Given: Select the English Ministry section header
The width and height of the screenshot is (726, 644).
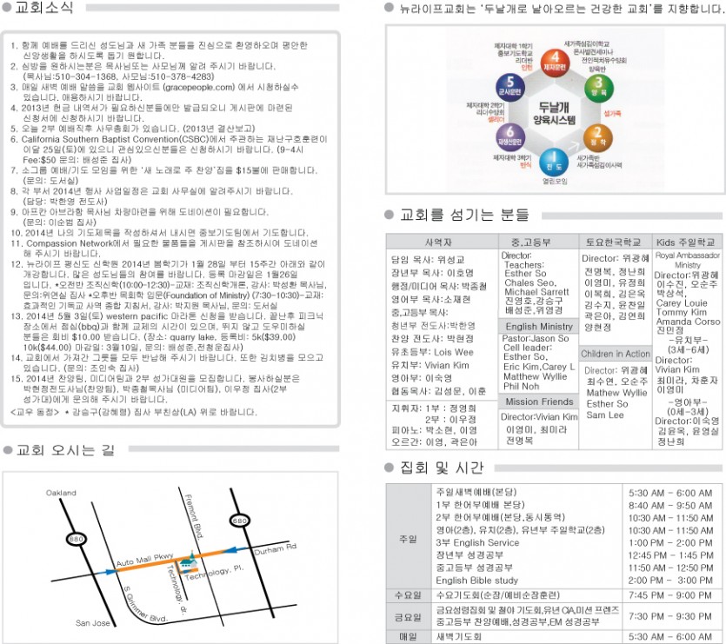Looking at the screenshot, I should [538, 326].
